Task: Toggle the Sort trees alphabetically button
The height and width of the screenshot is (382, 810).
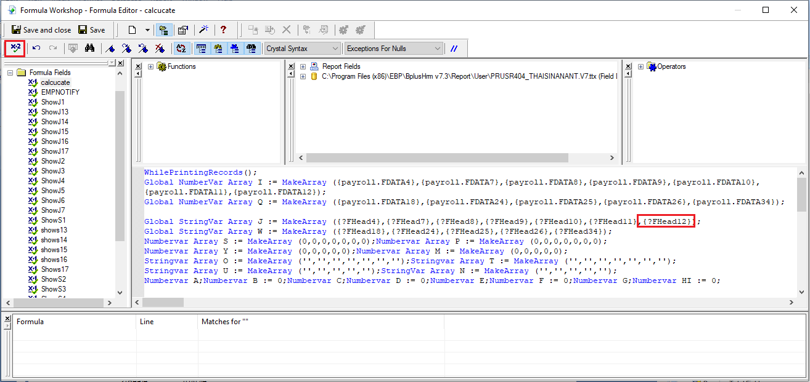Action: [181, 48]
